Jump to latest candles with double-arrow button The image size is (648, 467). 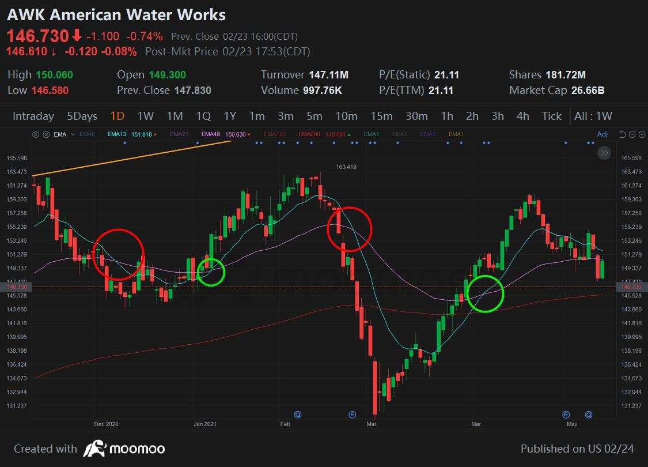[x=604, y=153]
